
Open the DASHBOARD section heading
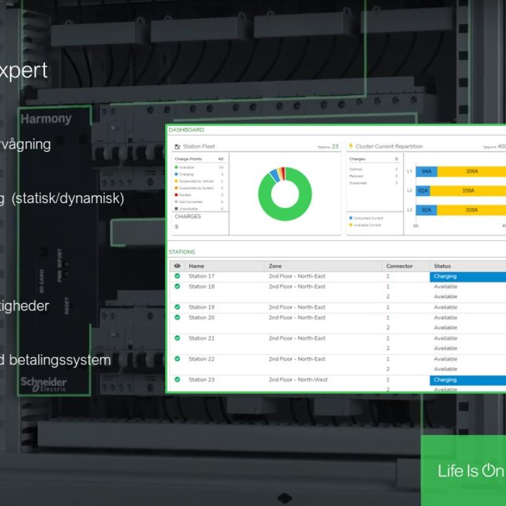point(186,130)
